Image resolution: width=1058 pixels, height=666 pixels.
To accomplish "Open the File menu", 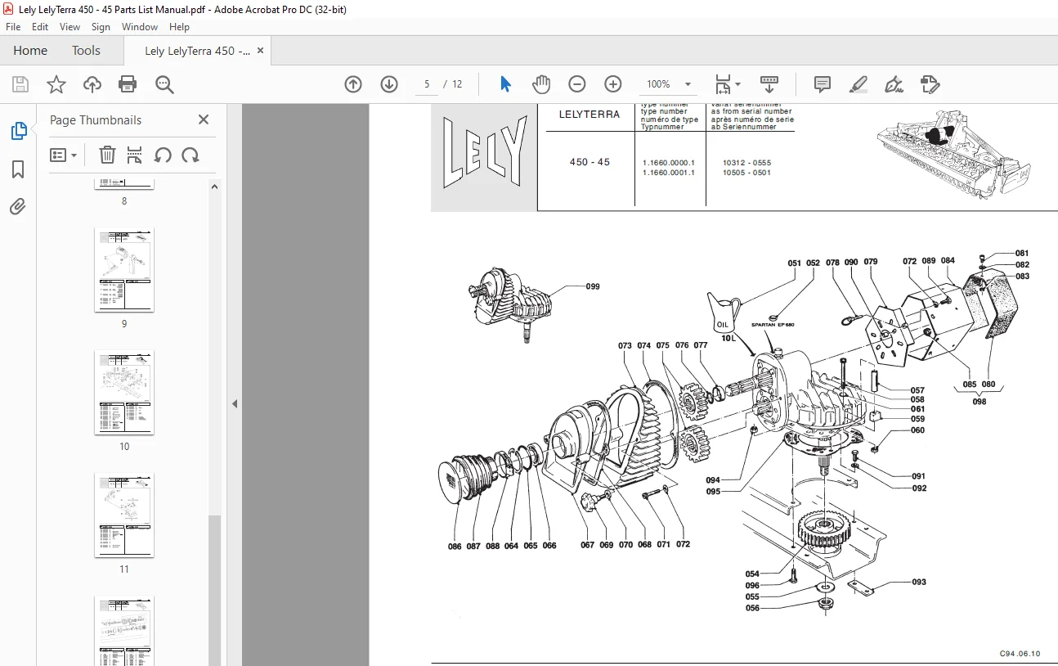I will pos(13,27).
